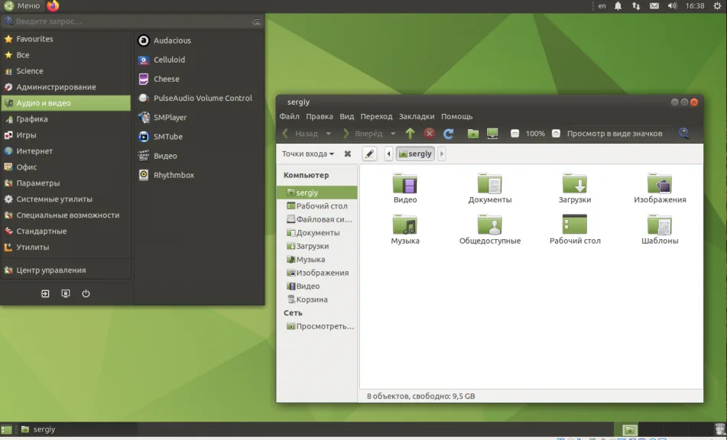Toggle the location bar edit pencil button

coord(369,154)
